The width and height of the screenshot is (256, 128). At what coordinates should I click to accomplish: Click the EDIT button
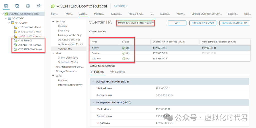click(x=177, y=23)
